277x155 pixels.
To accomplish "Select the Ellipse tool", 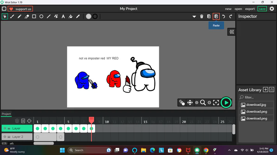I will 41,16.
